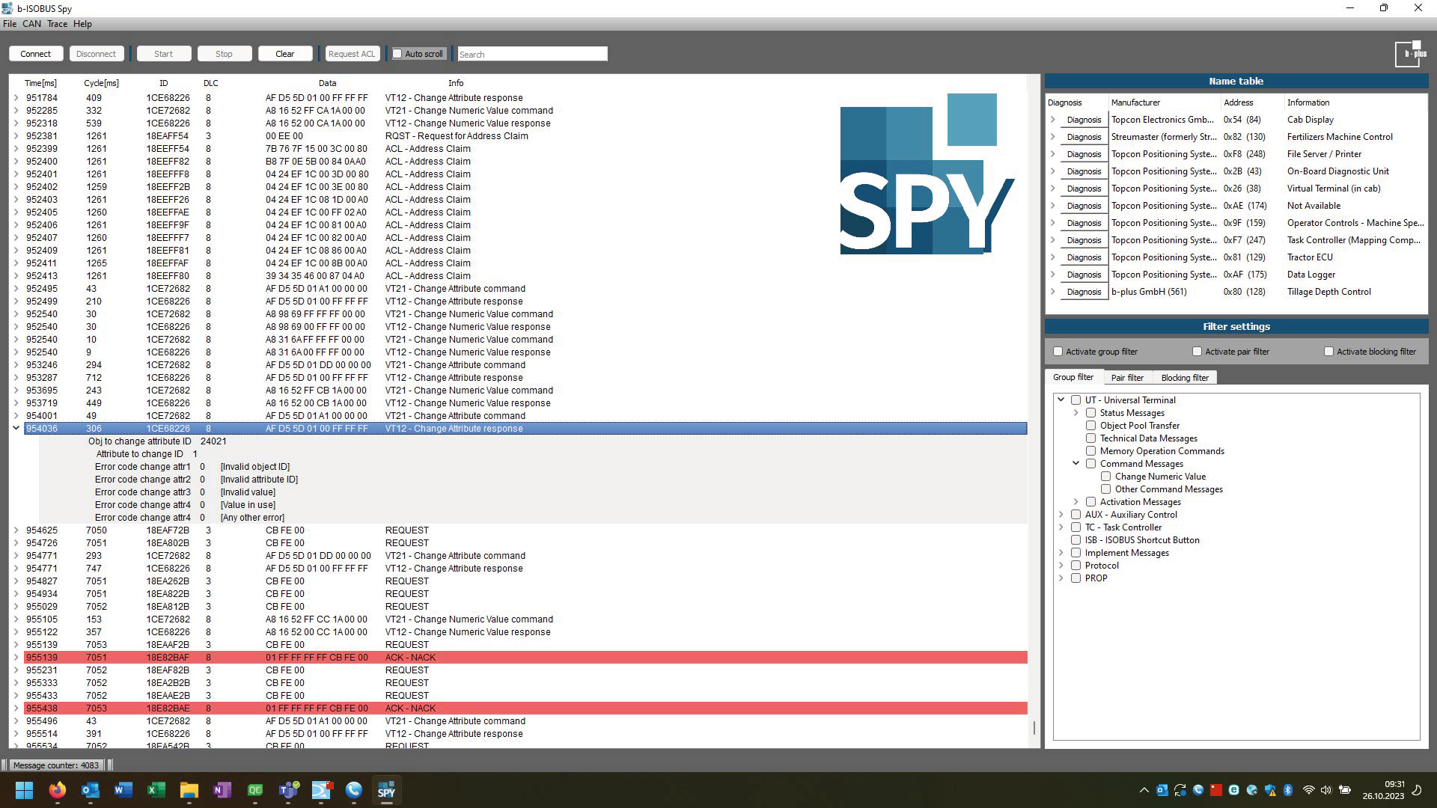The height and width of the screenshot is (808, 1437).
Task: Collapse the UT - Universal Terminal tree node
Action: click(x=1061, y=400)
